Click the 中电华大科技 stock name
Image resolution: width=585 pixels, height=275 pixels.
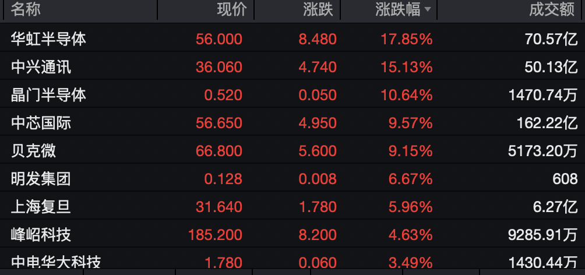pos(57,262)
